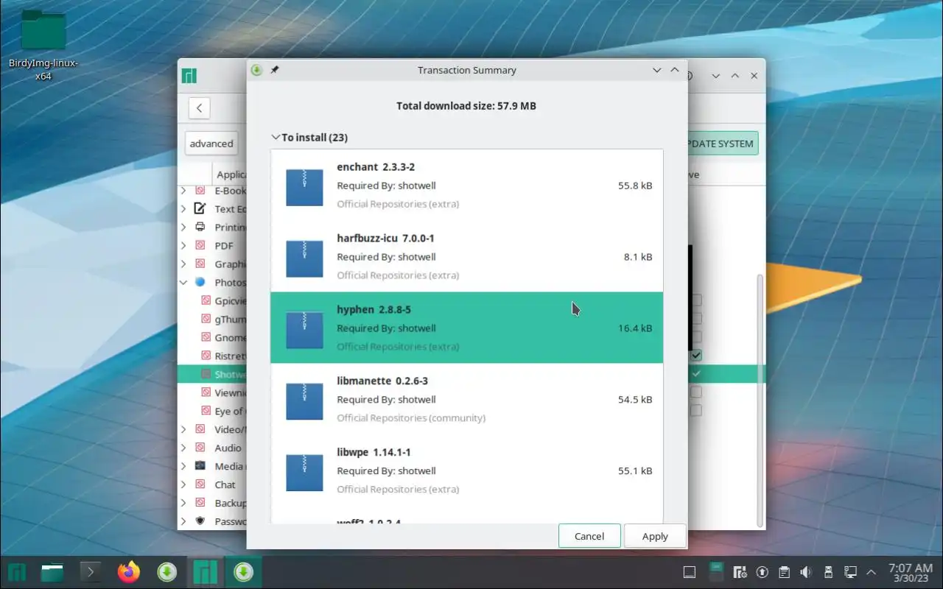Viewport: 943px width, 589px height.
Task: Open the pinned software installer icon next to Firefox
Action: pyautogui.click(x=167, y=571)
